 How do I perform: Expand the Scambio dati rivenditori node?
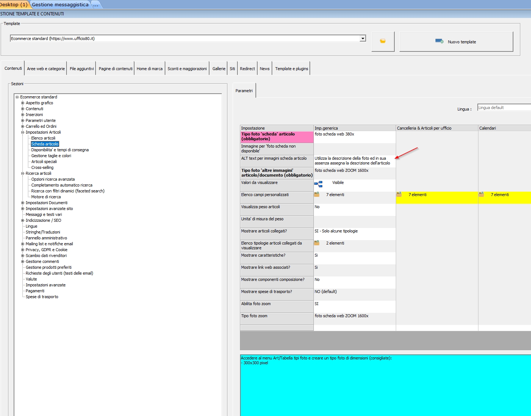click(x=22, y=256)
